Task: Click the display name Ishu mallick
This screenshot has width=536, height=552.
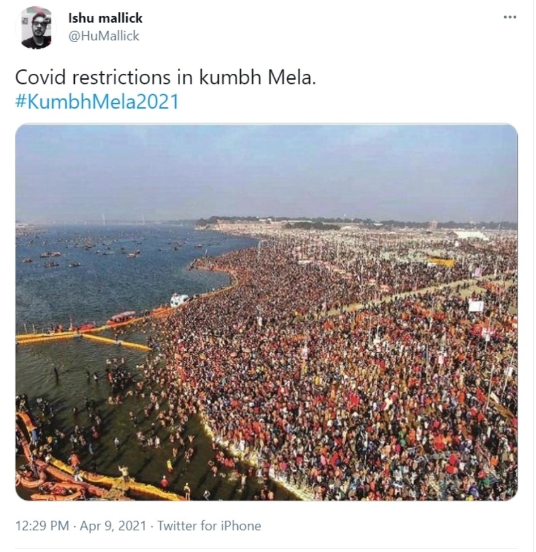Action: (105, 18)
